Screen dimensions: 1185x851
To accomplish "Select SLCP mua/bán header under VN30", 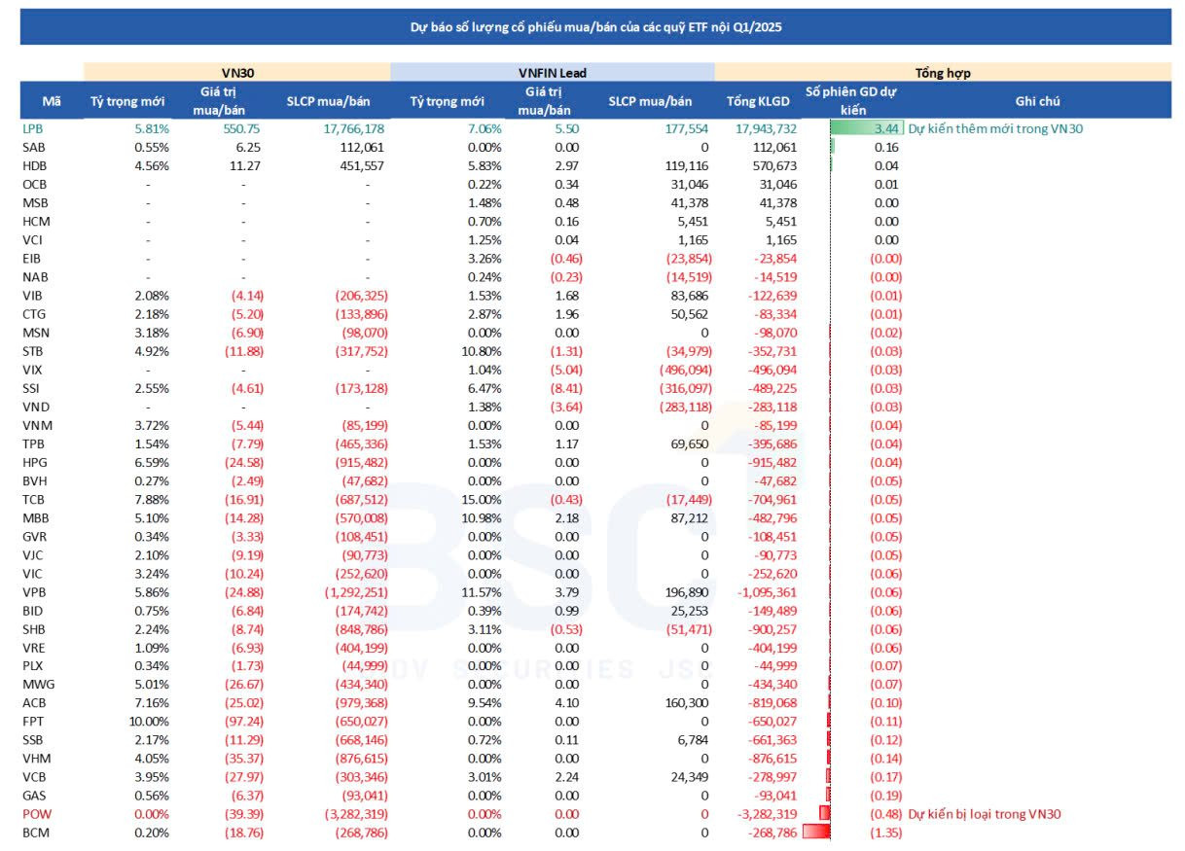I will click(x=328, y=101).
